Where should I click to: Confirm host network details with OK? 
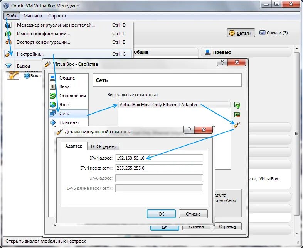point(161,214)
